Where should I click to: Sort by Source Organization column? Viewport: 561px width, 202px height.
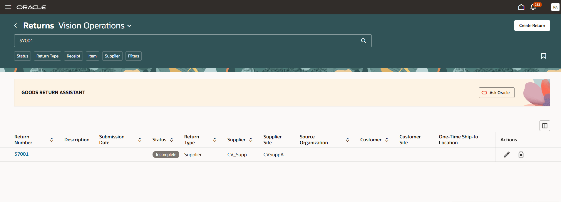pyautogui.click(x=348, y=140)
